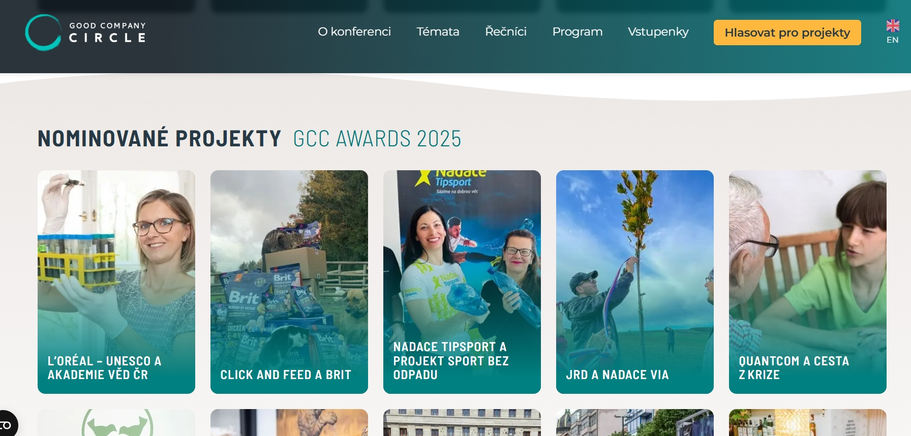
Task: View the Nadace Tipsport Sport bez odpadu project
Action: coord(462,282)
